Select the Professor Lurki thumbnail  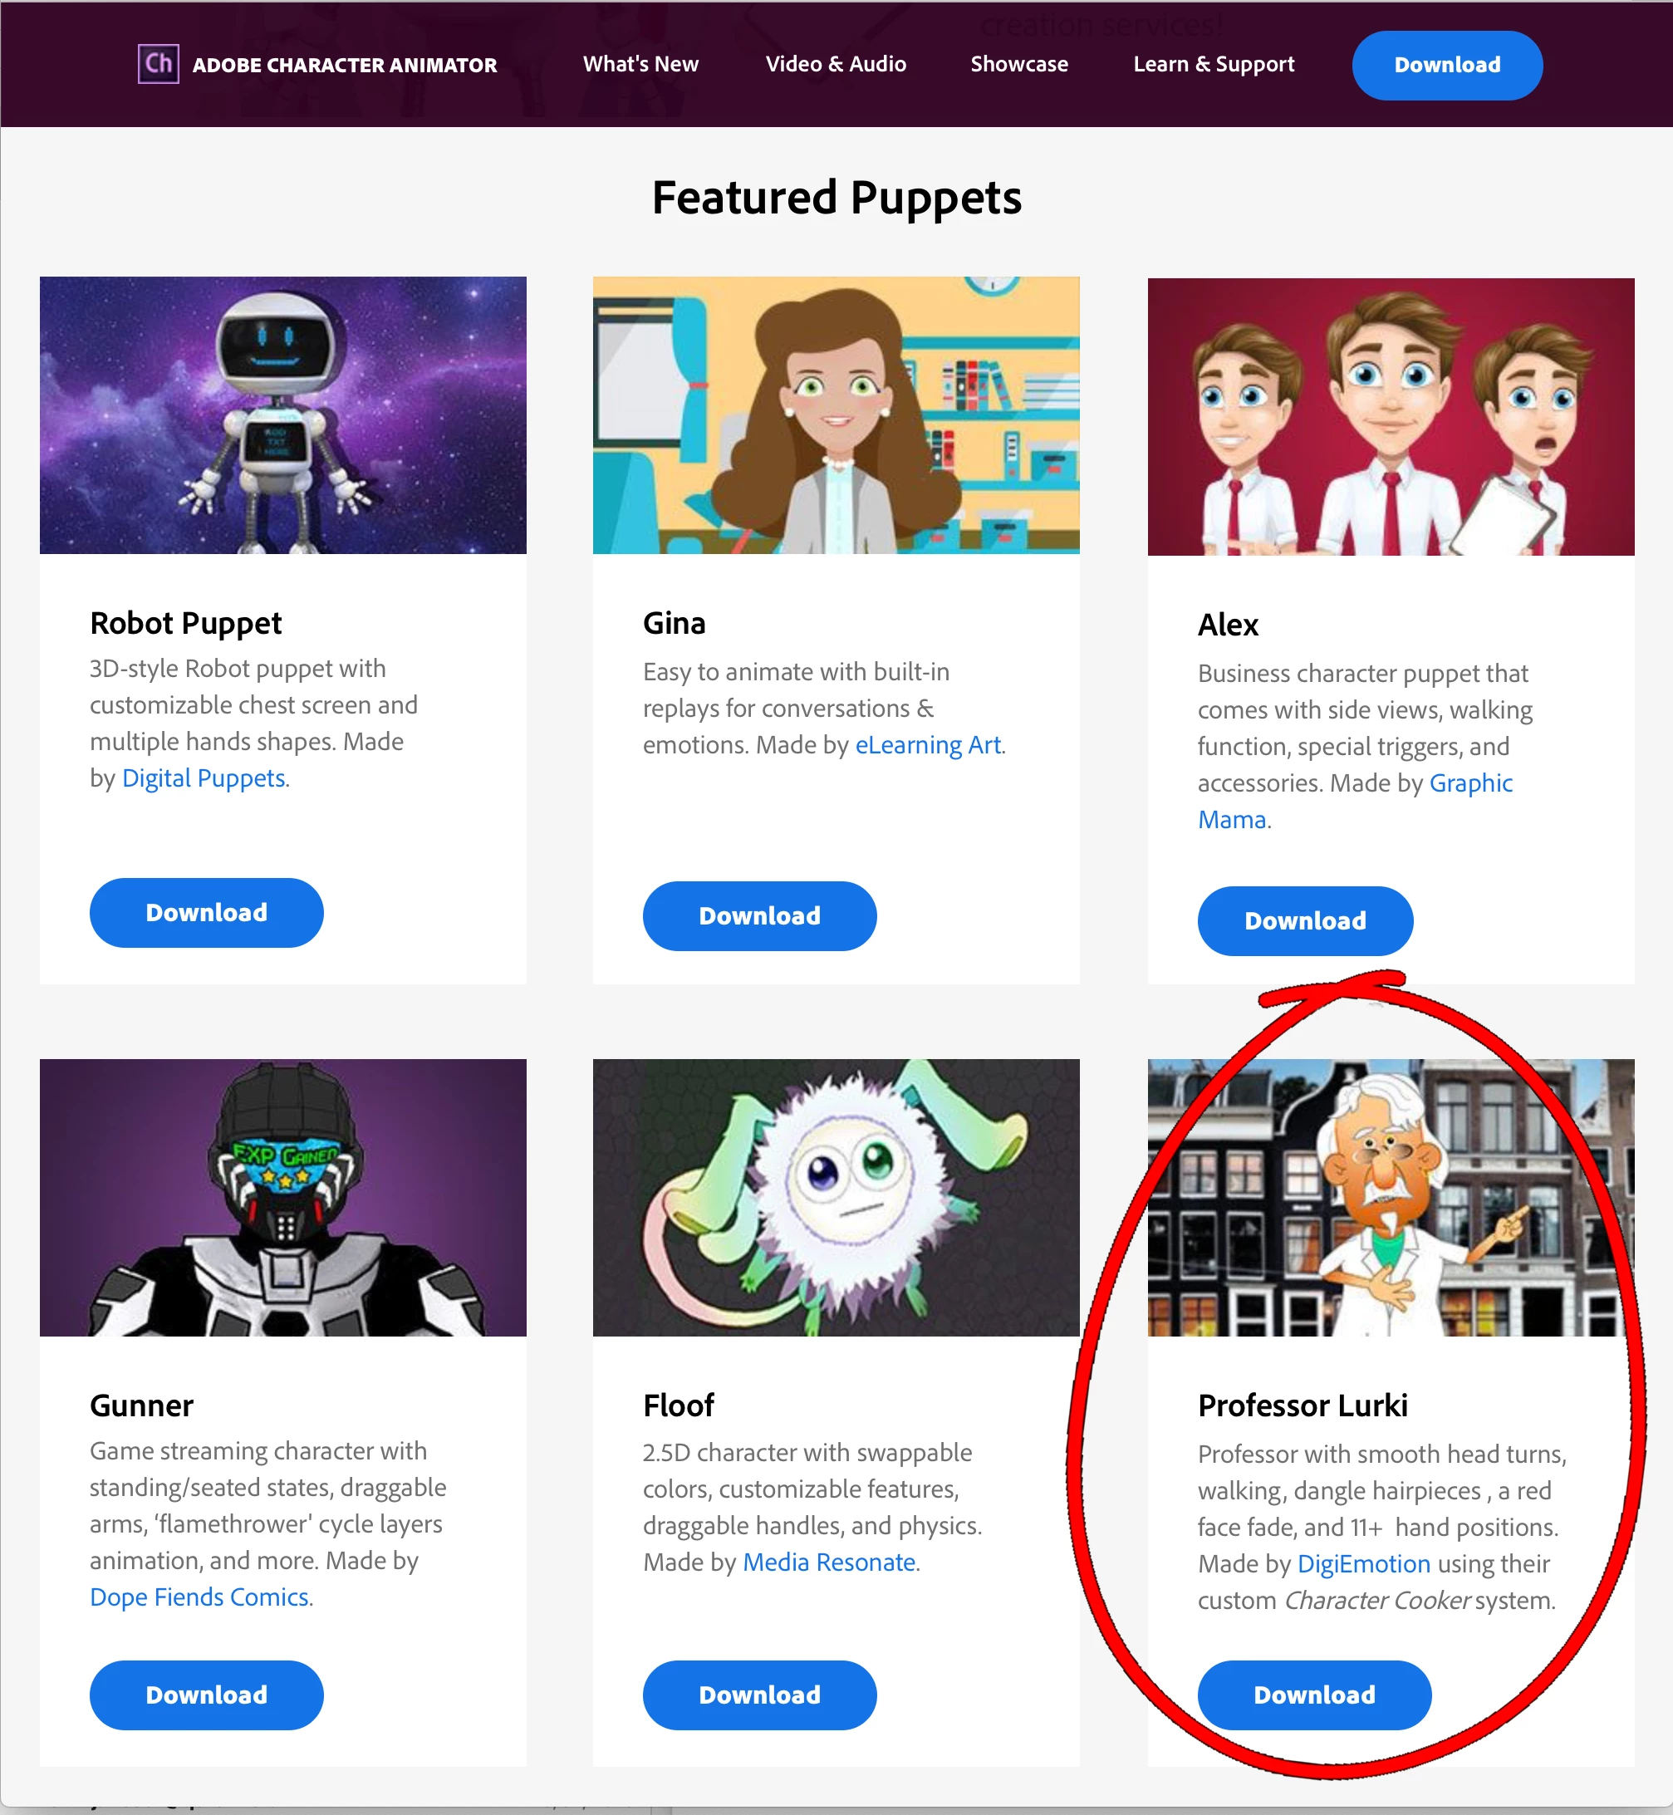[1391, 1198]
